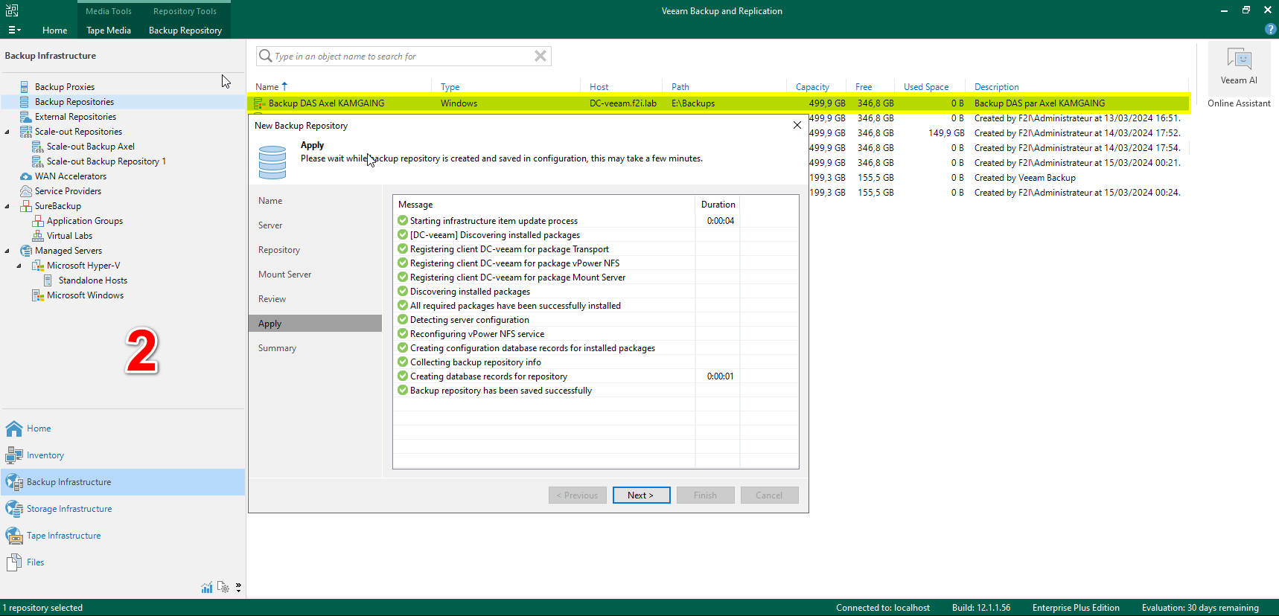1279x616 pixels.
Task: Open the help question mark icon
Action: point(1270,29)
